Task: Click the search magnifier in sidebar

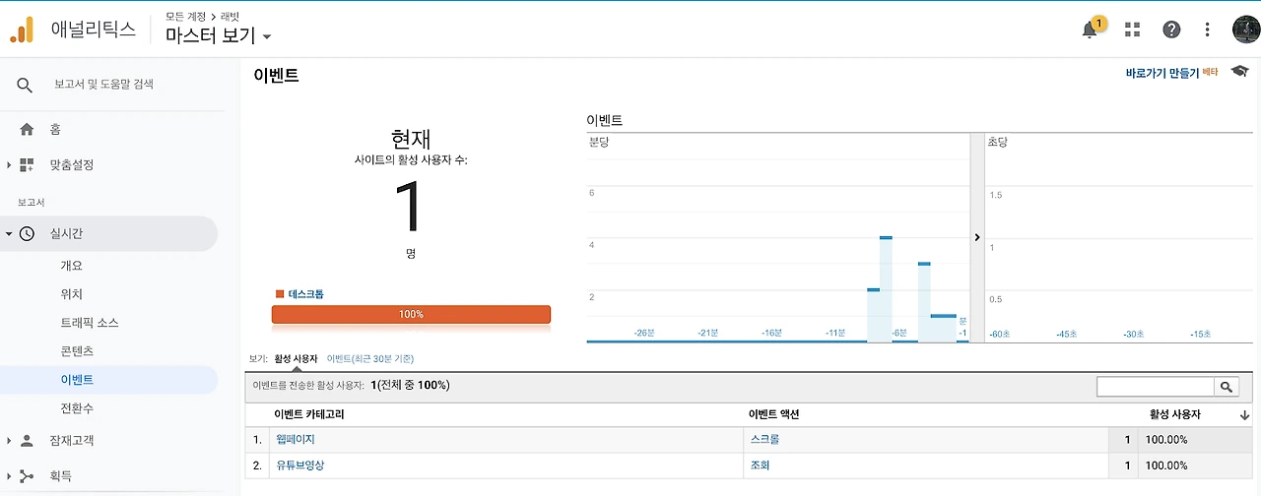Action: (x=26, y=85)
